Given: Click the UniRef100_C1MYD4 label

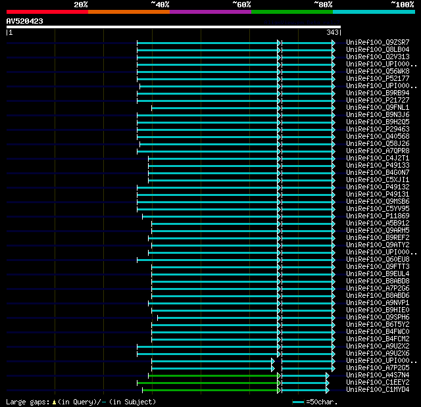Looking at the screenshot, I should [378, 390].
